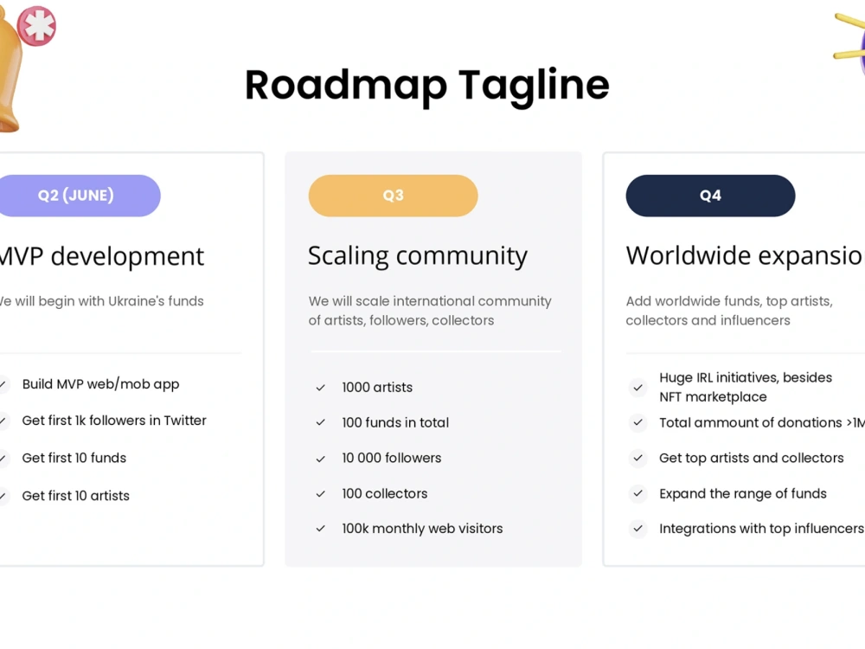Select the MVP development card title
This screenshot has width=865, height=649.
(x=101, y=257)
